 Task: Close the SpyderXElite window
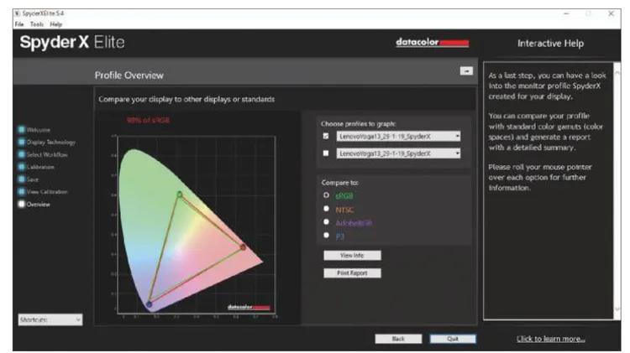coord(612,13)
